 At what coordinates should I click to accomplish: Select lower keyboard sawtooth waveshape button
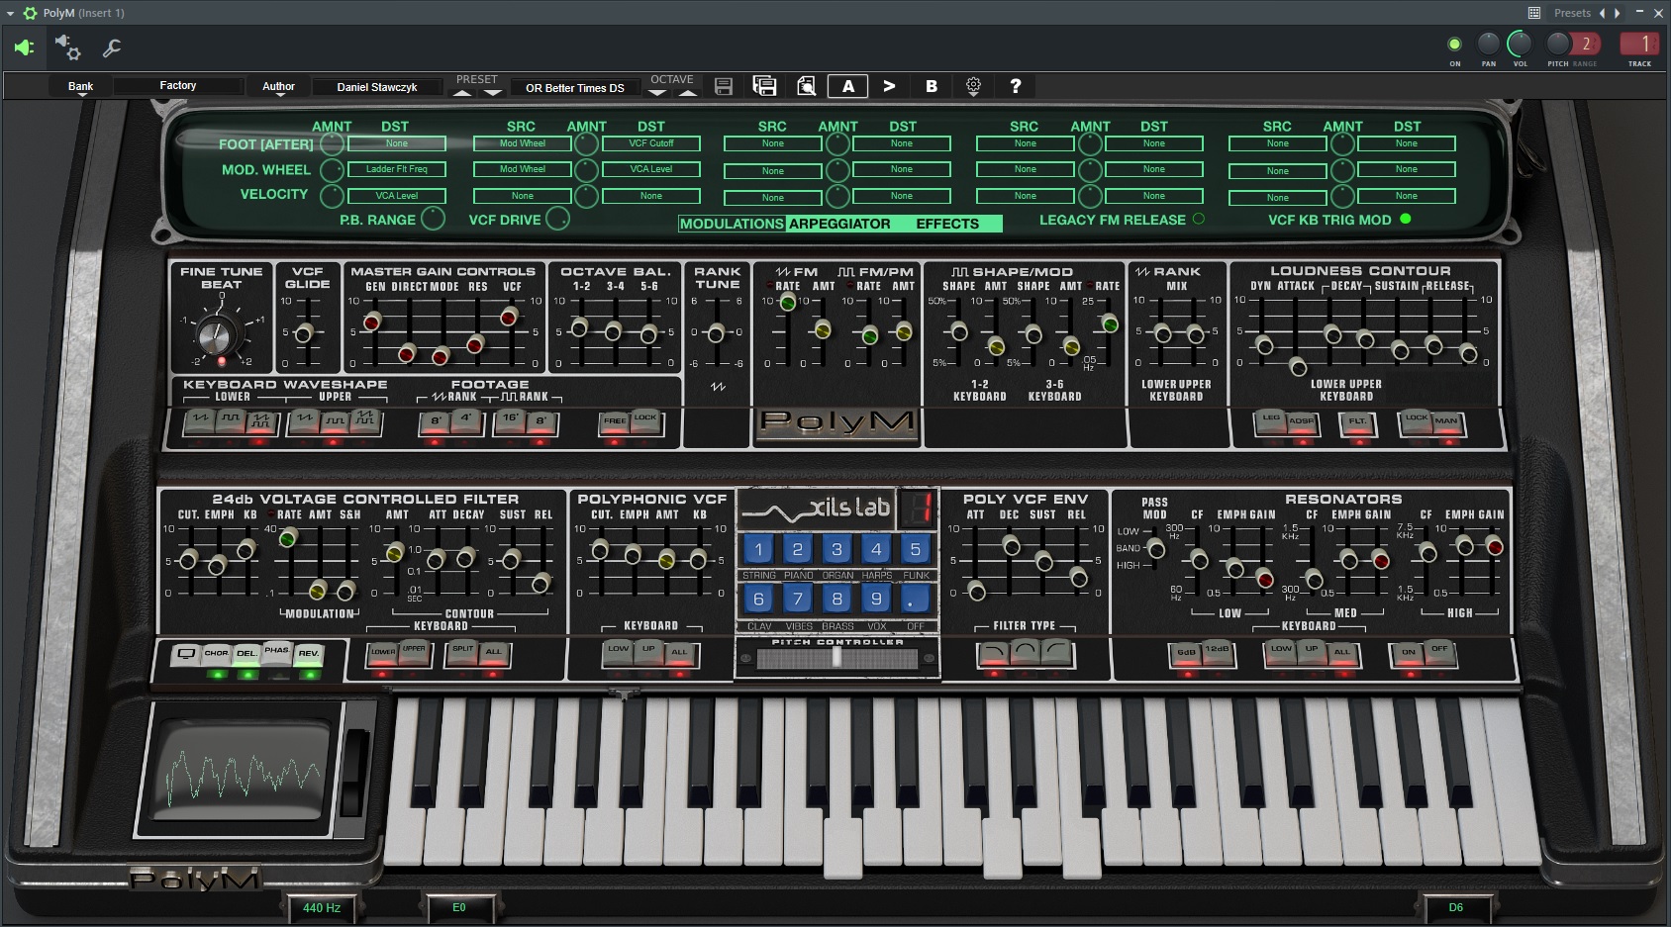(x=201, y=422)
